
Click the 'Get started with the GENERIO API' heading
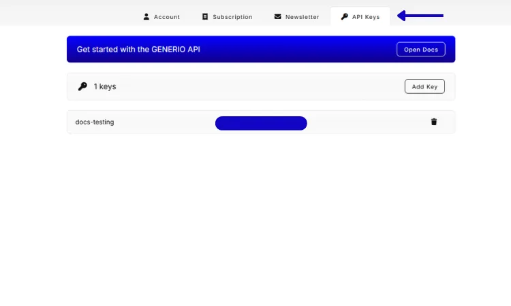138,50
